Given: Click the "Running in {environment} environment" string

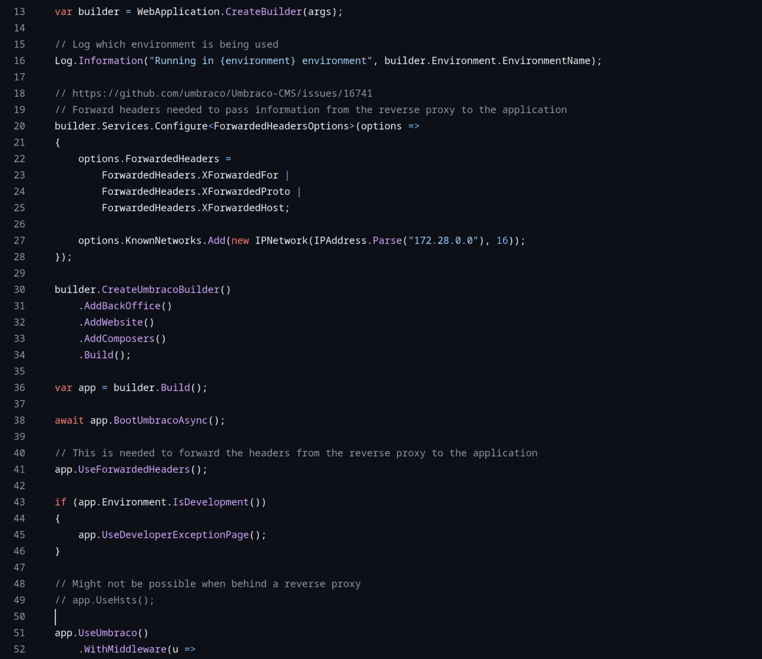Looking at the screenshot, I should pyautogui.click(x=260, y=61).
